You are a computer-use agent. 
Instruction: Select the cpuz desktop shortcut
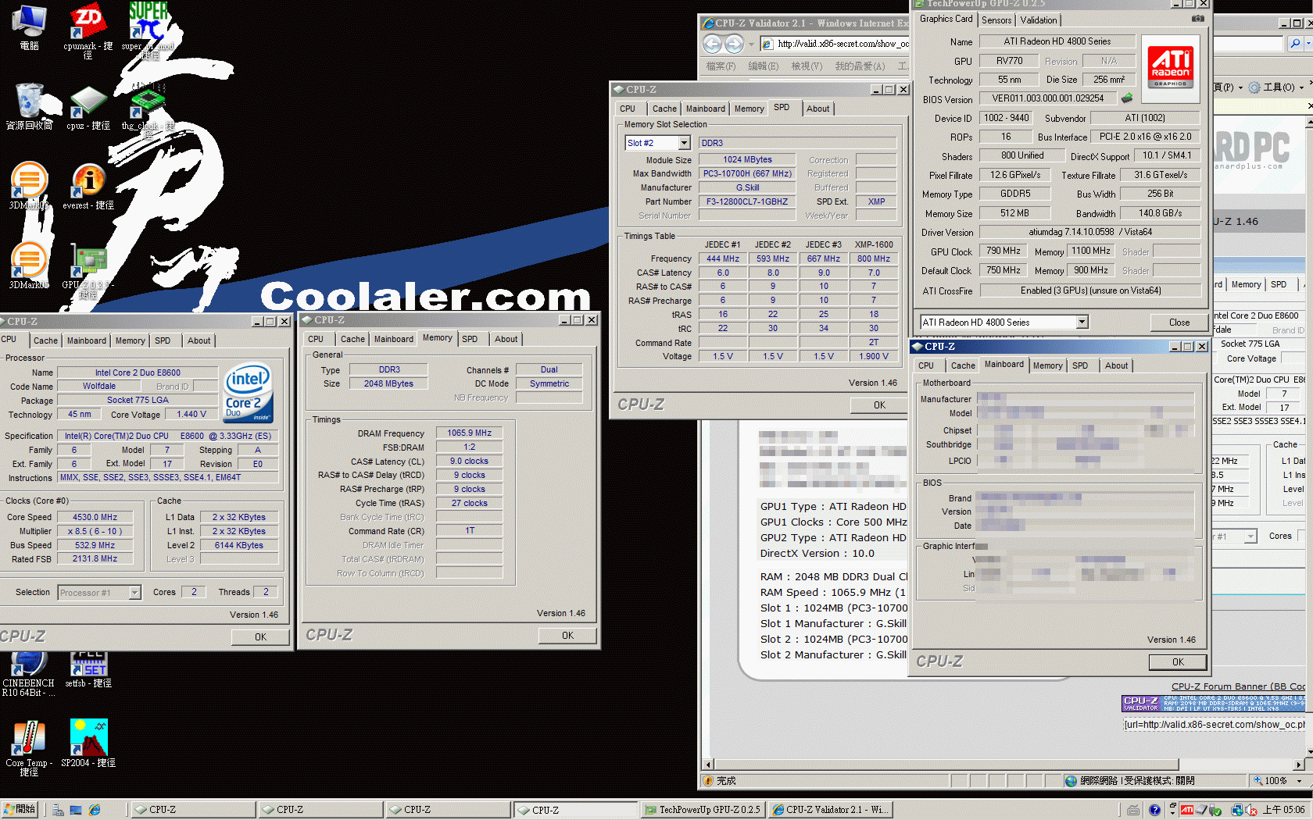point(88,108)
